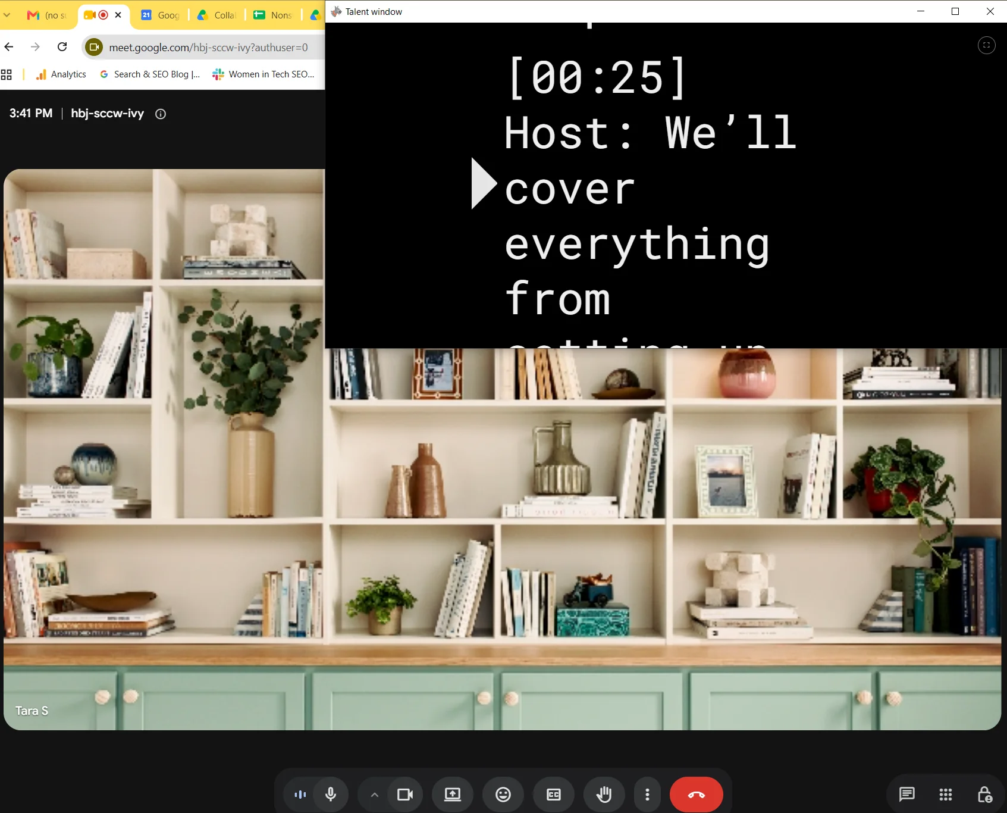This screenshot has width=1007, height=813.
Task: Click the hbj-sccw-ivy meeting code
Action: [x=108, y=113]
